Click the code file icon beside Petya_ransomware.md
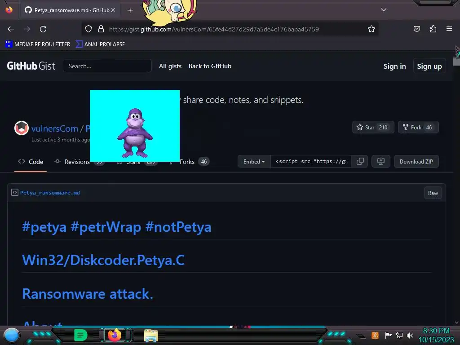Viewport: 460px width, 345px height. point(15,192)
